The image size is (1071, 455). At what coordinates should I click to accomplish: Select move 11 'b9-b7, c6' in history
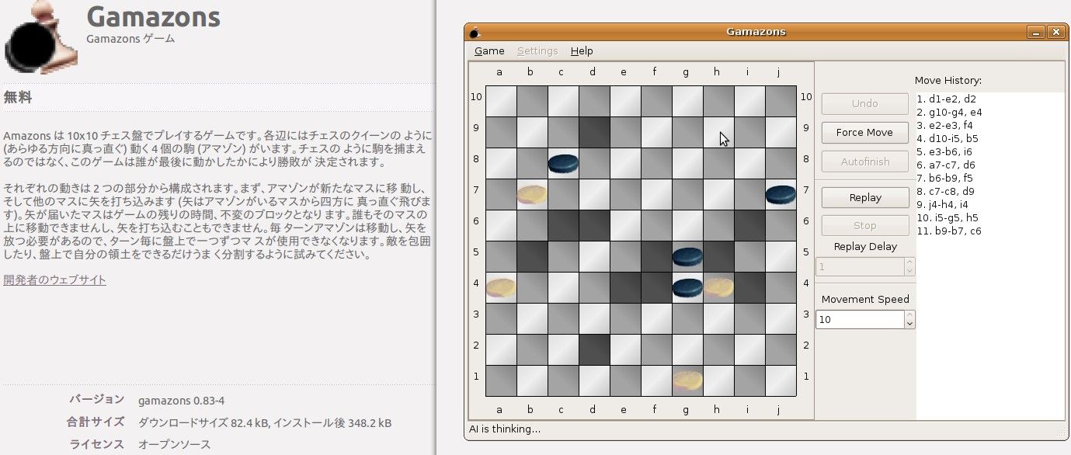(949, 231)
